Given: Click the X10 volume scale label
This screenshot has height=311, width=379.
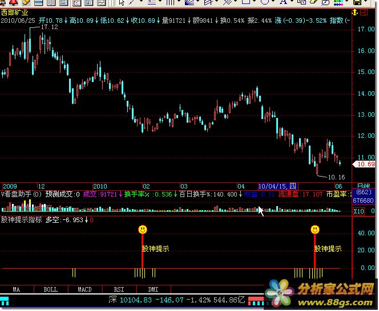Looking at the screenshot, I should tap(359, 211).
